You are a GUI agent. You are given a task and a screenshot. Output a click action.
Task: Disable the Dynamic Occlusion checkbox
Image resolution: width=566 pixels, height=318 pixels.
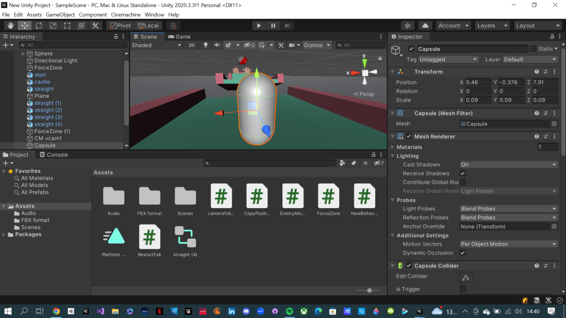click(463, 253)
